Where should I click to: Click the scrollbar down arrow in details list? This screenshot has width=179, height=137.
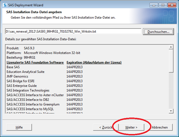point(171,111)
